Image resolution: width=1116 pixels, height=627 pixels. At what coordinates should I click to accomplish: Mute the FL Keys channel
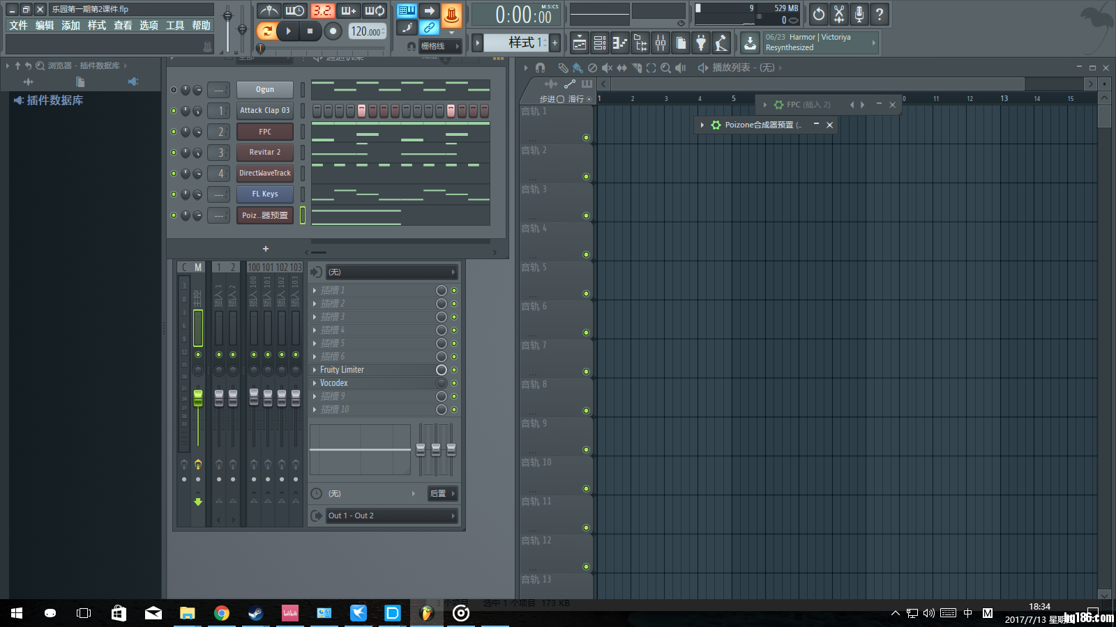174,194
